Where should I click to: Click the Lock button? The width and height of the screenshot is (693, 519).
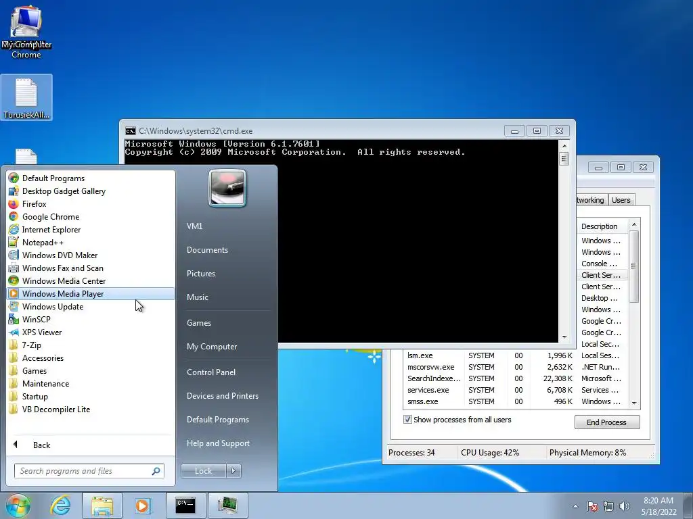[203, 471]
